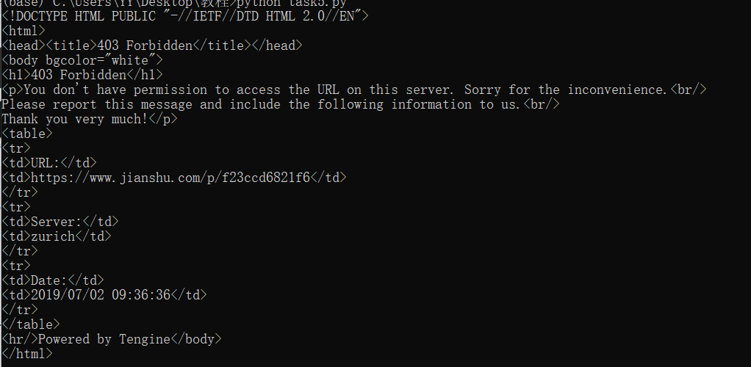Click the "Date:" table cell text
This screenshot has height=367, width=751.
[49, 280]
